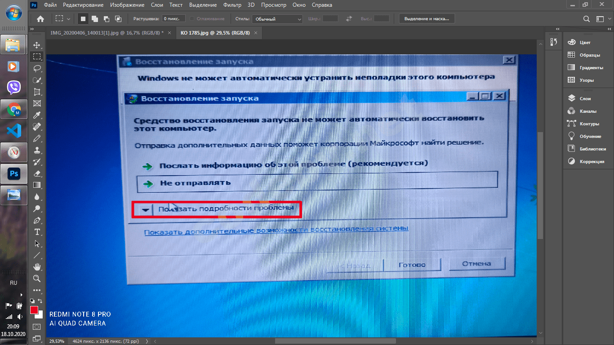The height and width of the screenshot is (345, 614).
Task: Select the Path Selection tool
Action: [37, 243]
